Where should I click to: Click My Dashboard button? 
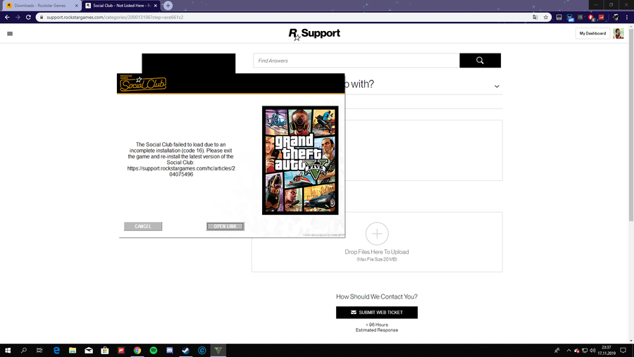click(x=592, y=33)
